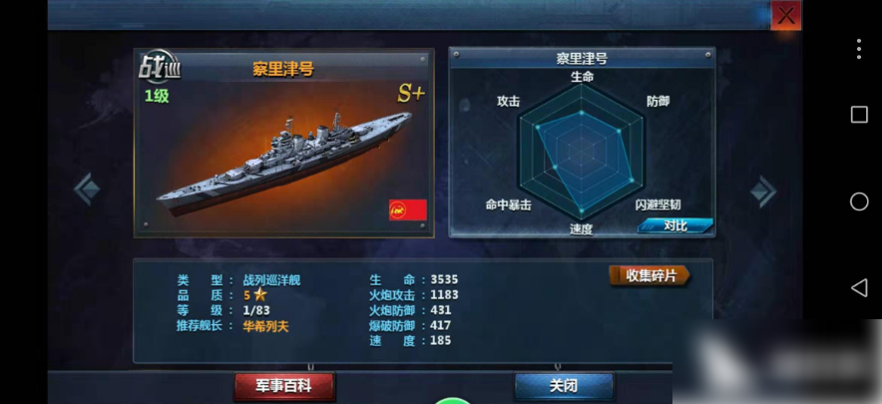Tap the Android recent apps square
The image size is (882, 404).
(x=859, y=115)
